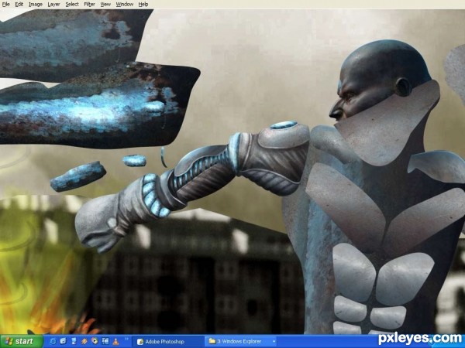This screenshot has width=465, height=348.
Task: Open the Windows Explorer taskbar group
Action: point(240,342)
